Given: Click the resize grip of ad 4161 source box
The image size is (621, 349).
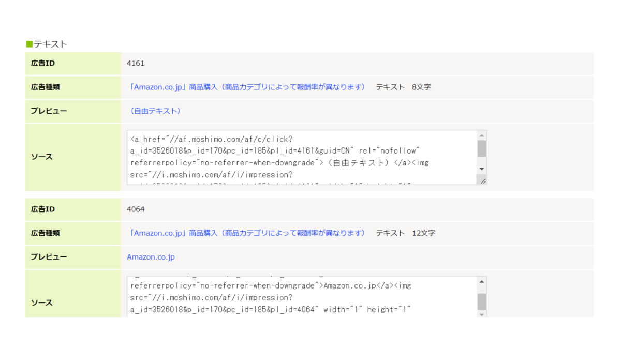Looking at the screenshot, I should click(x=482, y=180).
